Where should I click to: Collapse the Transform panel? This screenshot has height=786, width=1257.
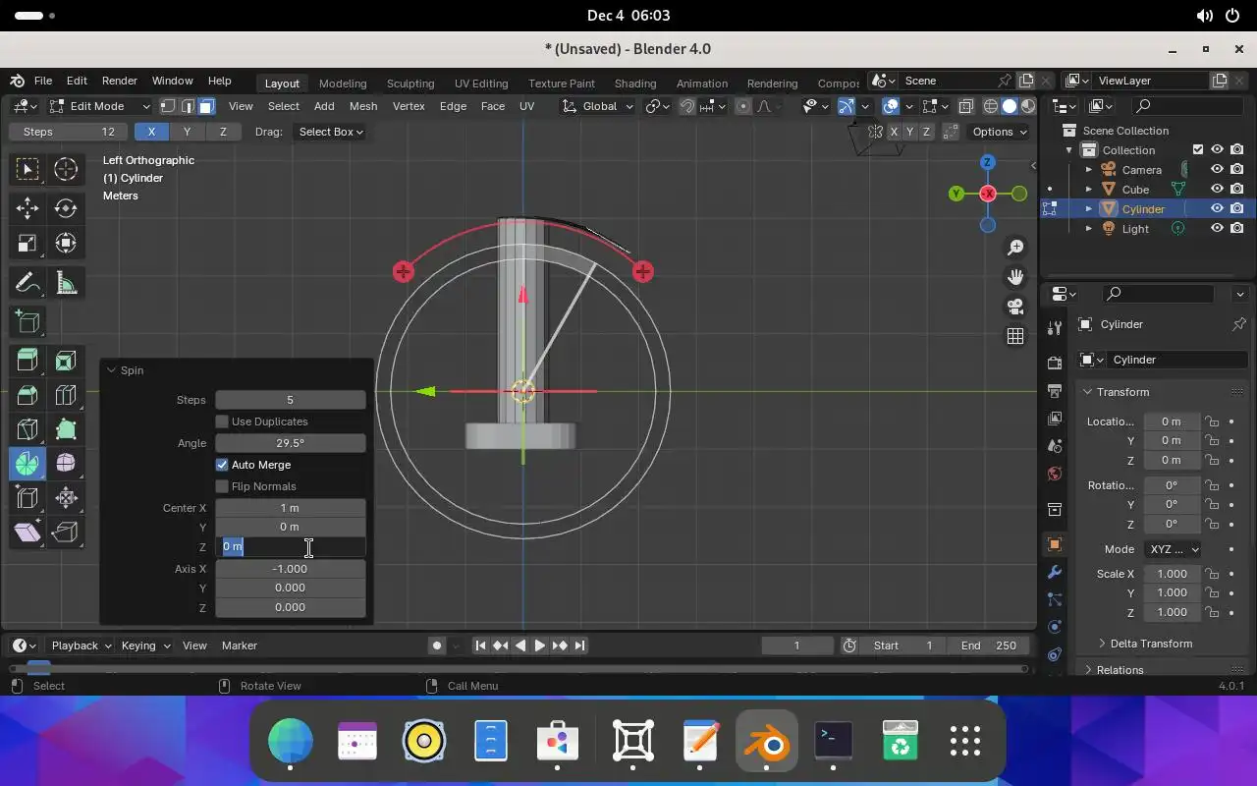point(1088,392)
